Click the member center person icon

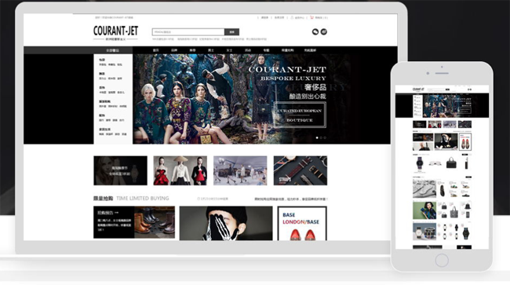(292, 17)
